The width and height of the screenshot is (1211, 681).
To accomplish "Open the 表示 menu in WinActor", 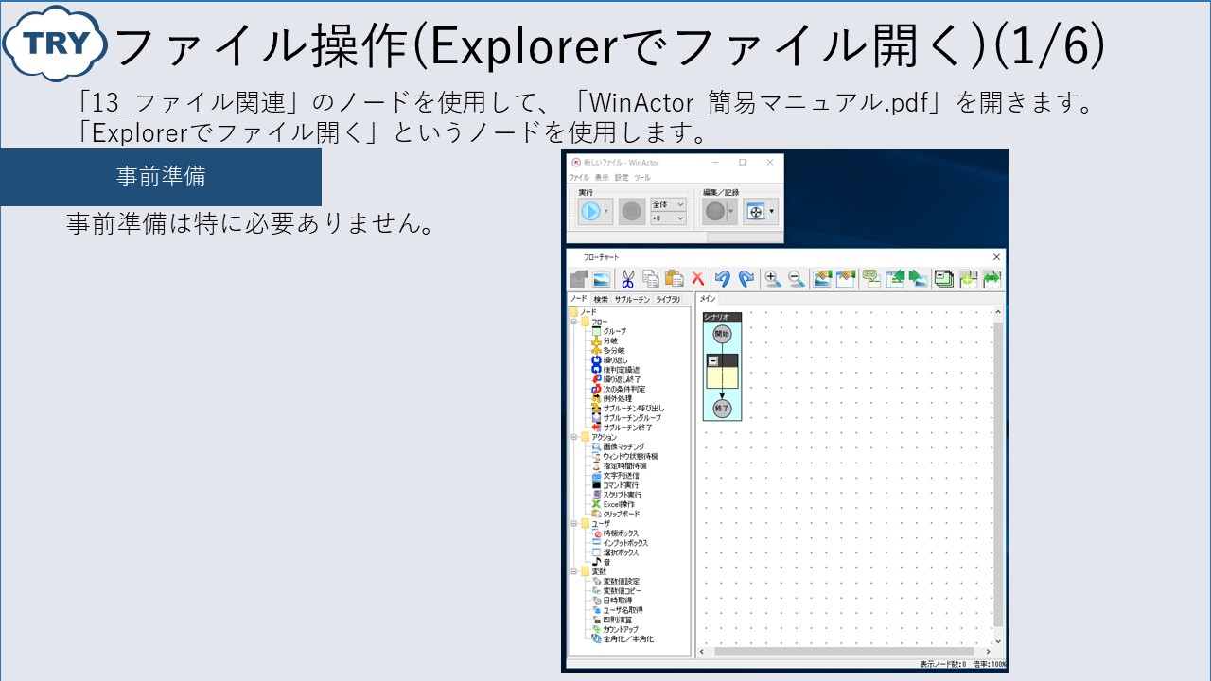I will tap(602, 178).
